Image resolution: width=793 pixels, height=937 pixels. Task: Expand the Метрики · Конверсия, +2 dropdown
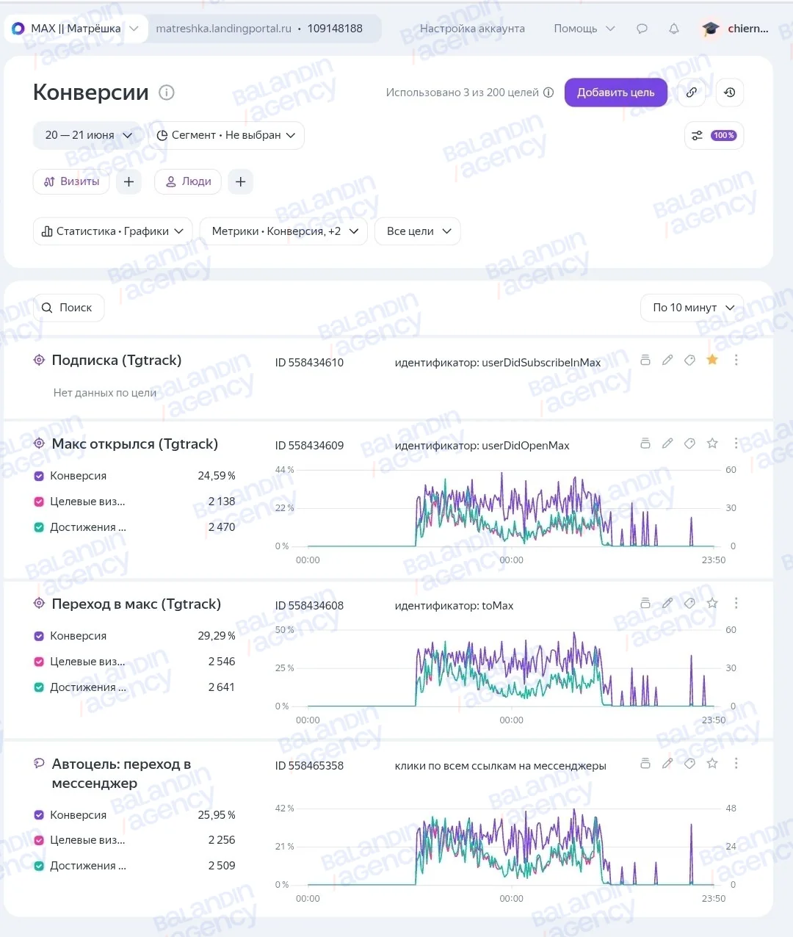[x=283, y=231]
